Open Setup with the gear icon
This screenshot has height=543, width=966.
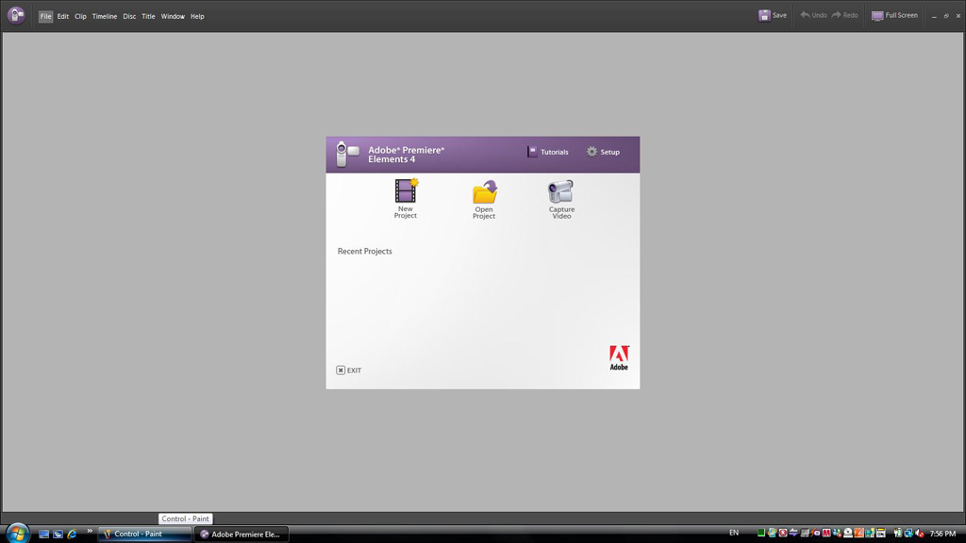603,152
